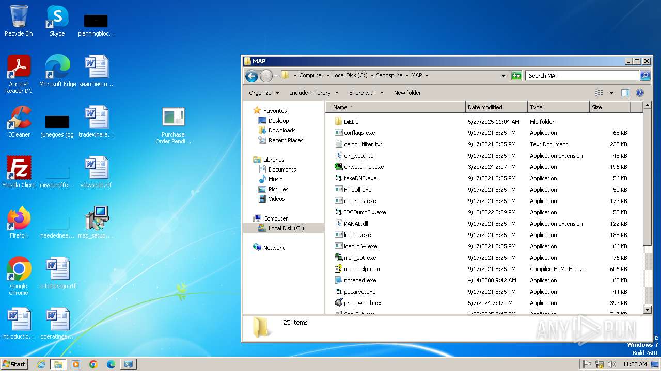Open Google Chrome desktop shortcut
Viewport: 661px width, 371px height.
19,276
